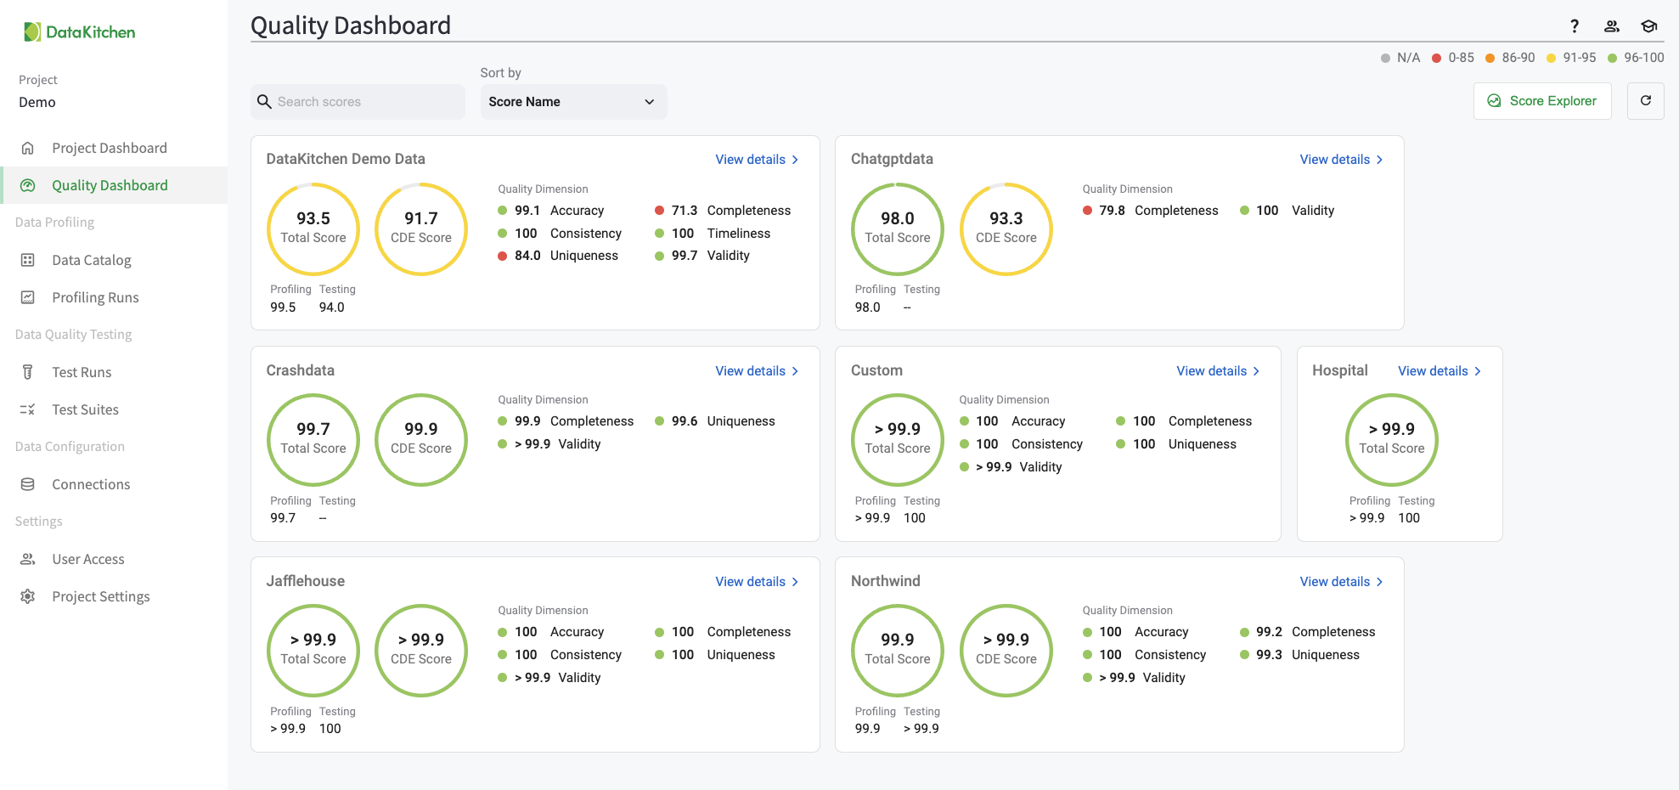The image size is (1679, 790).
Task: Click the DataKitchen logo
Action: coord(80,32)
